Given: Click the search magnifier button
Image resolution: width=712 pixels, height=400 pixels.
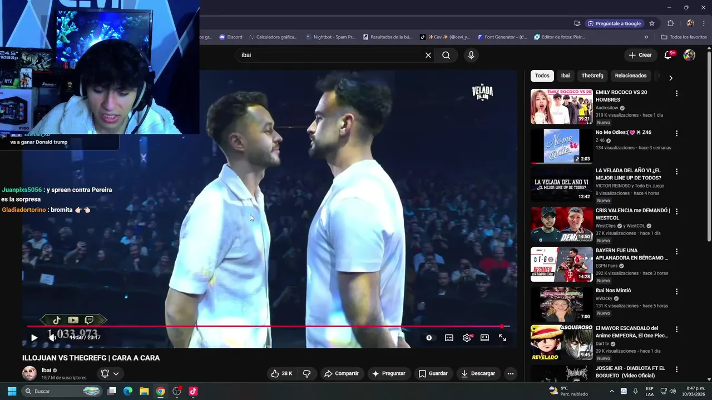Looking at the screenshot, I should (x=446, y=55).
